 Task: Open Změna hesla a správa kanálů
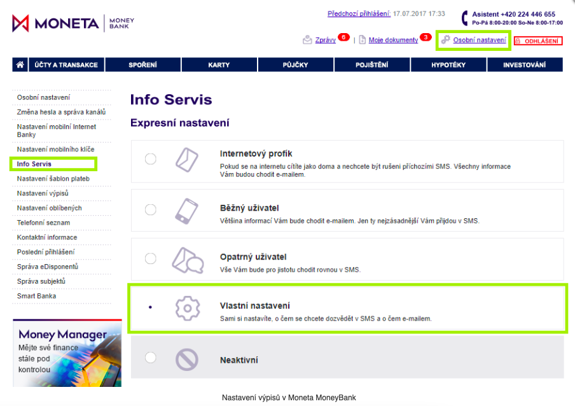[61, 112]
